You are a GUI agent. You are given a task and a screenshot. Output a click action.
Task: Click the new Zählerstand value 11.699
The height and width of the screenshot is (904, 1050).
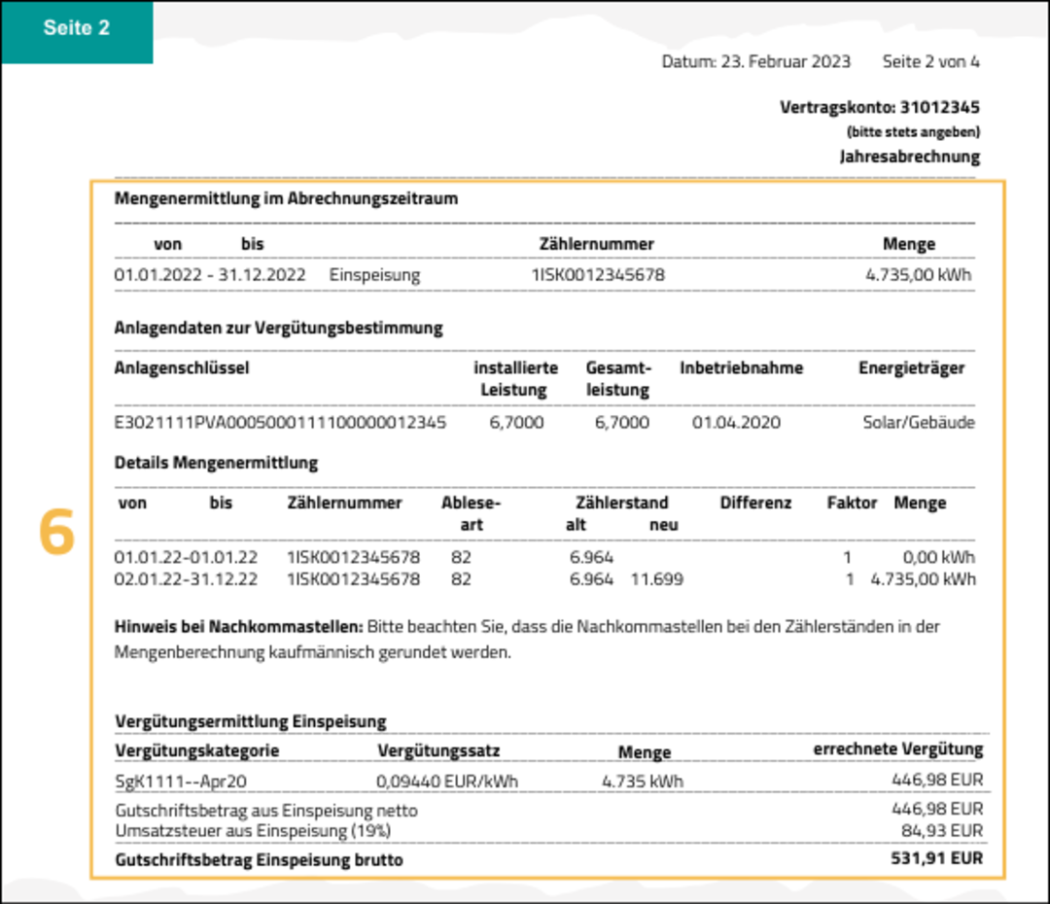[656, 579]
